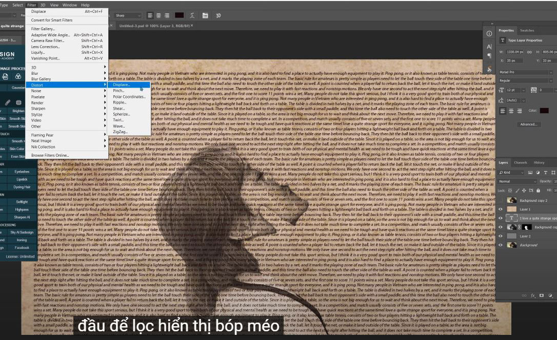Image resolution: width=557 pixels, height=340 pixels.
Task: Hide the Layer 1 layer
Action: click(x=501, y=209)
